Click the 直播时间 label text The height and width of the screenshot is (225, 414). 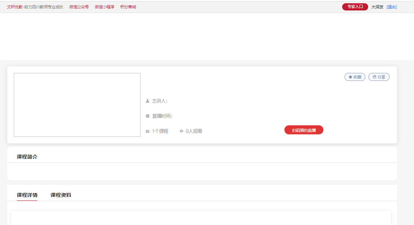coord(162,116)
